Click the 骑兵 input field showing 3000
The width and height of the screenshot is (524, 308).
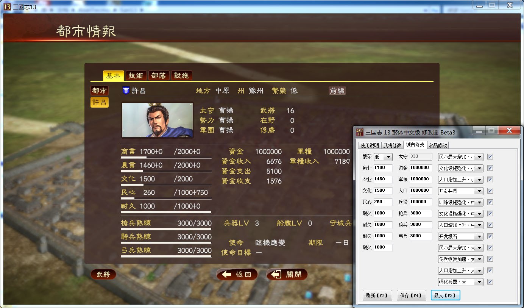tap(421, 225)
